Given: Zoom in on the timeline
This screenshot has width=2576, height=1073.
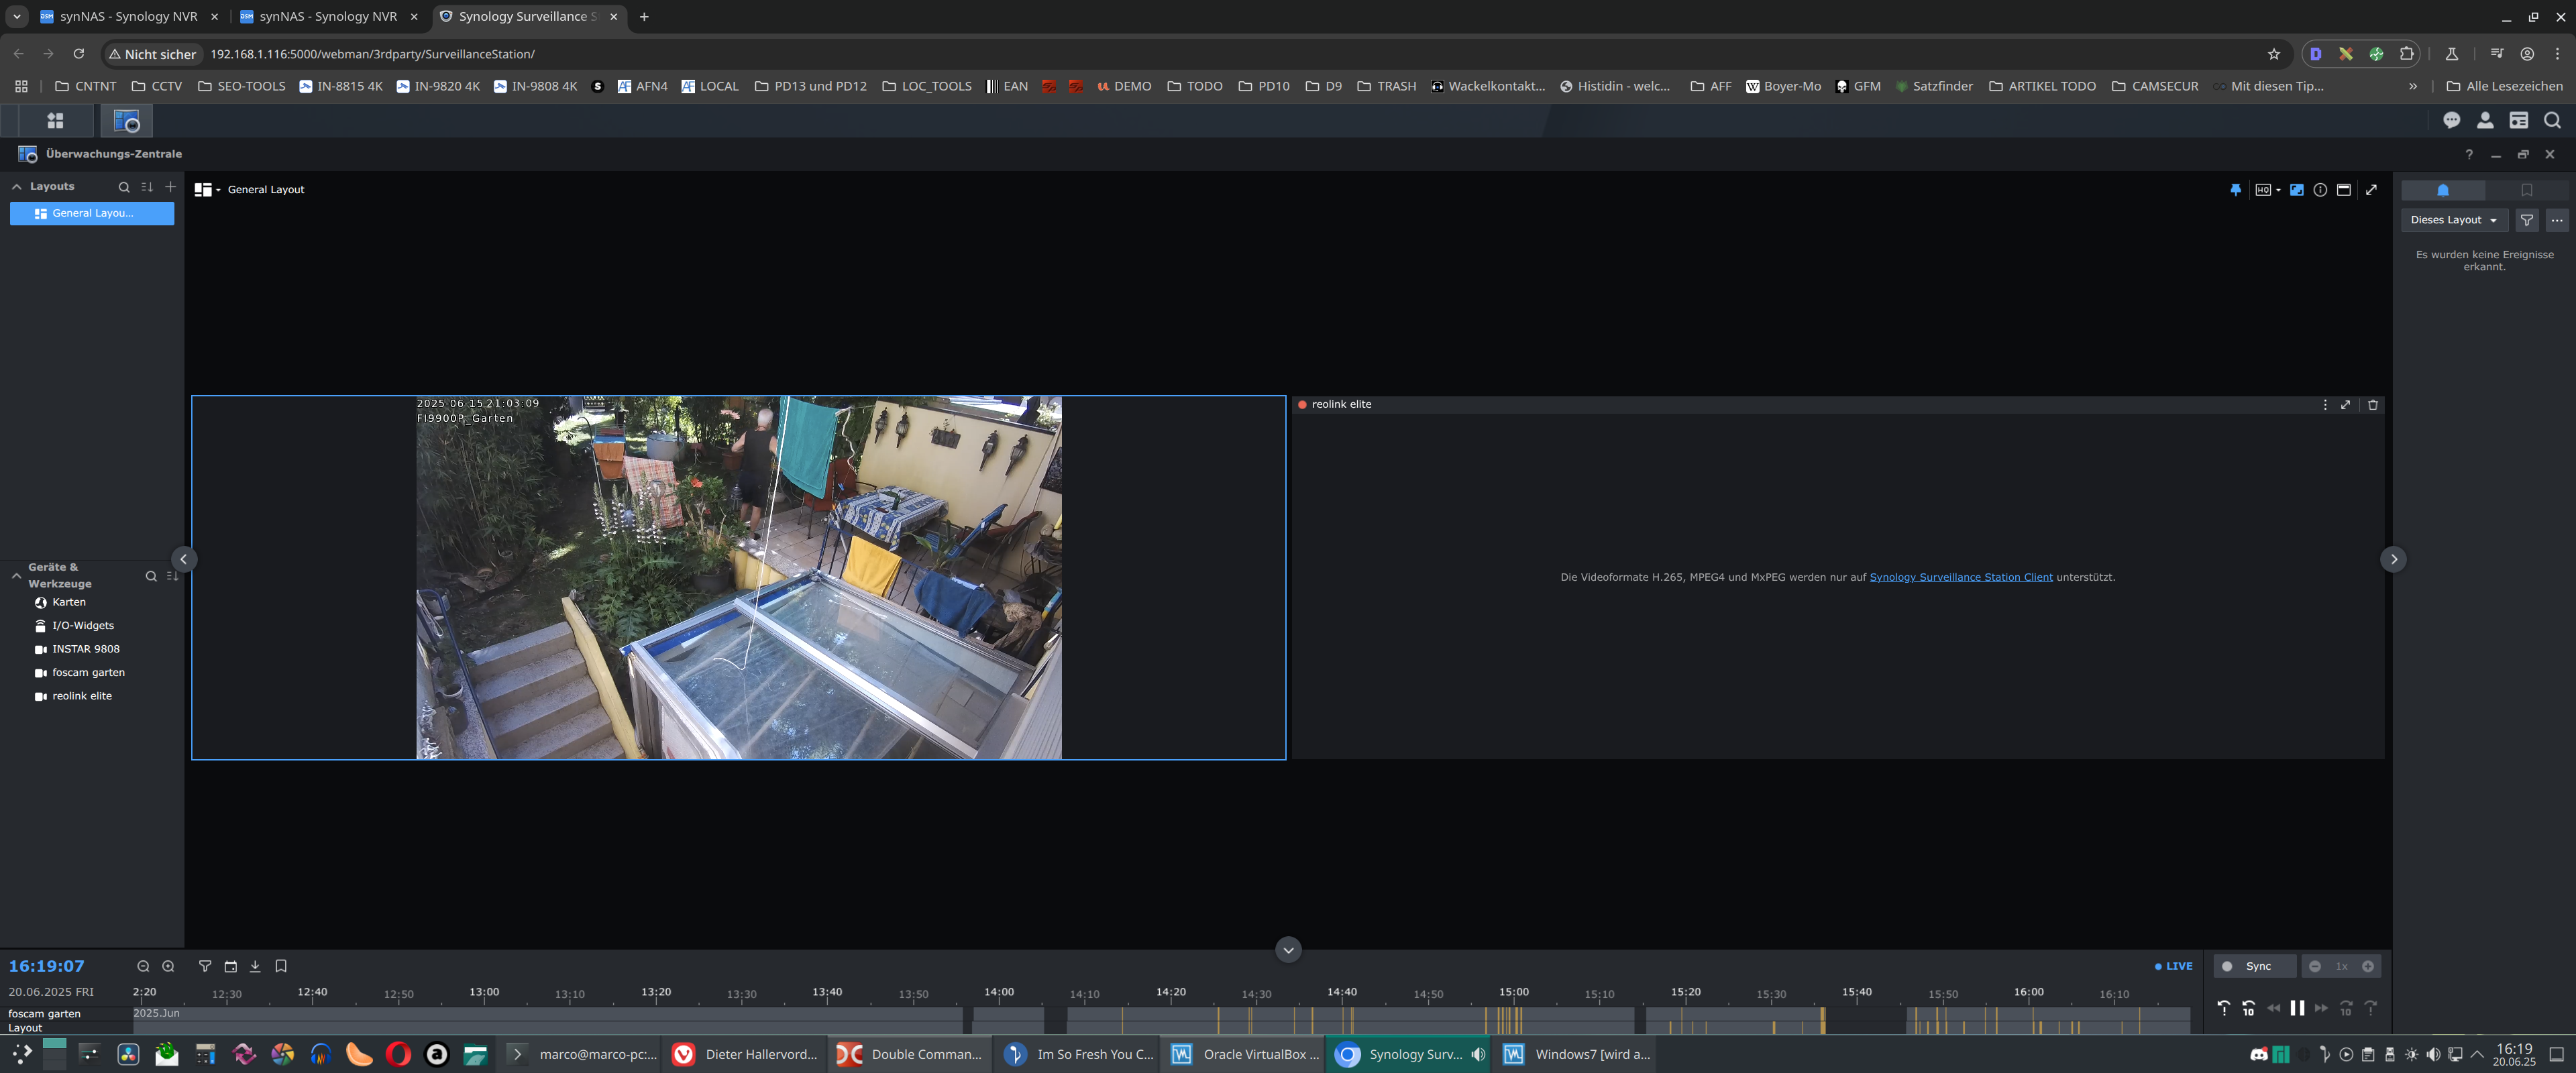Looking at the screenshot, I should (168, 966).
